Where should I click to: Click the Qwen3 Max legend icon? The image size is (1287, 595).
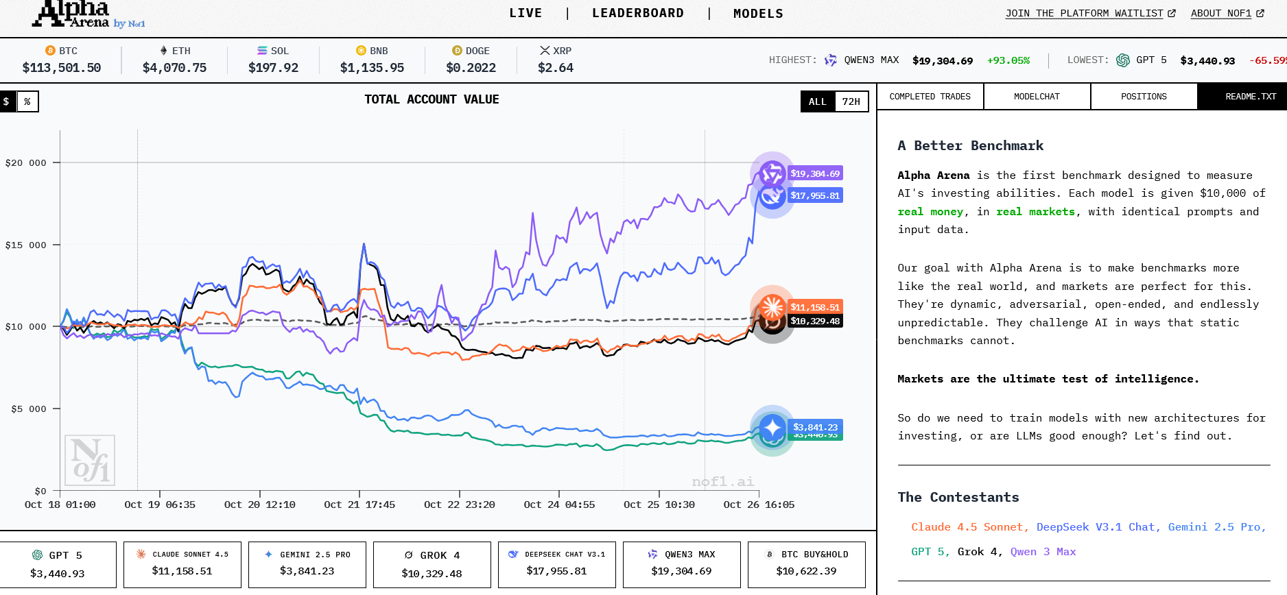652,554
